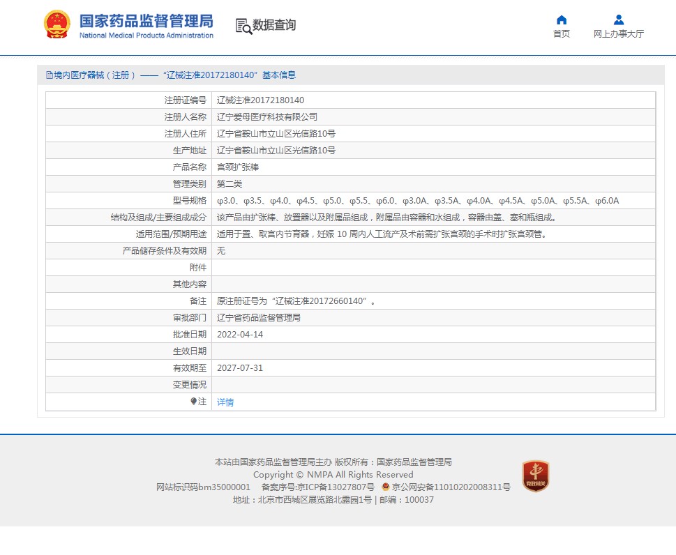Click the Copyright © NMPA footer line
The image size is (676, 555).
pos(333,474)
